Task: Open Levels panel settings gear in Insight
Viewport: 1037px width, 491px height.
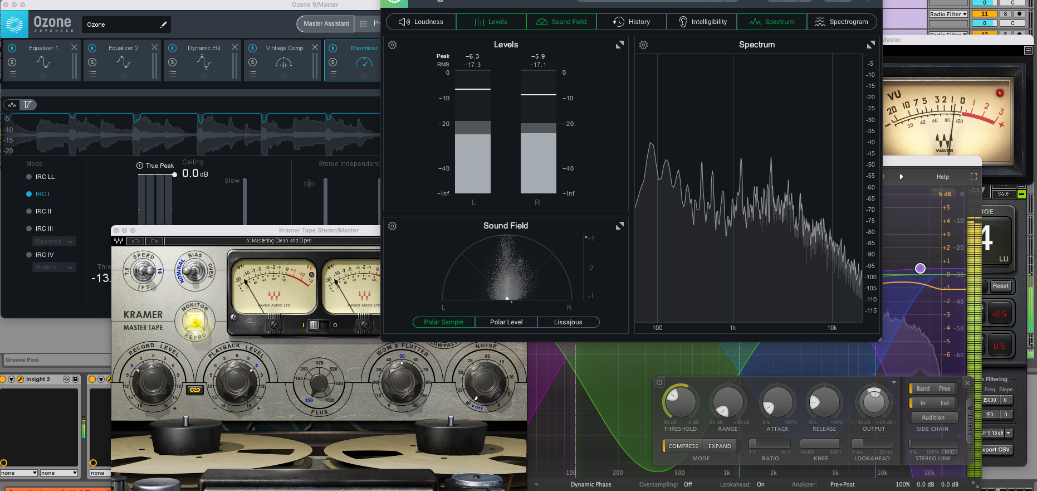Action: pyautogui.click(x=392, y=45)
